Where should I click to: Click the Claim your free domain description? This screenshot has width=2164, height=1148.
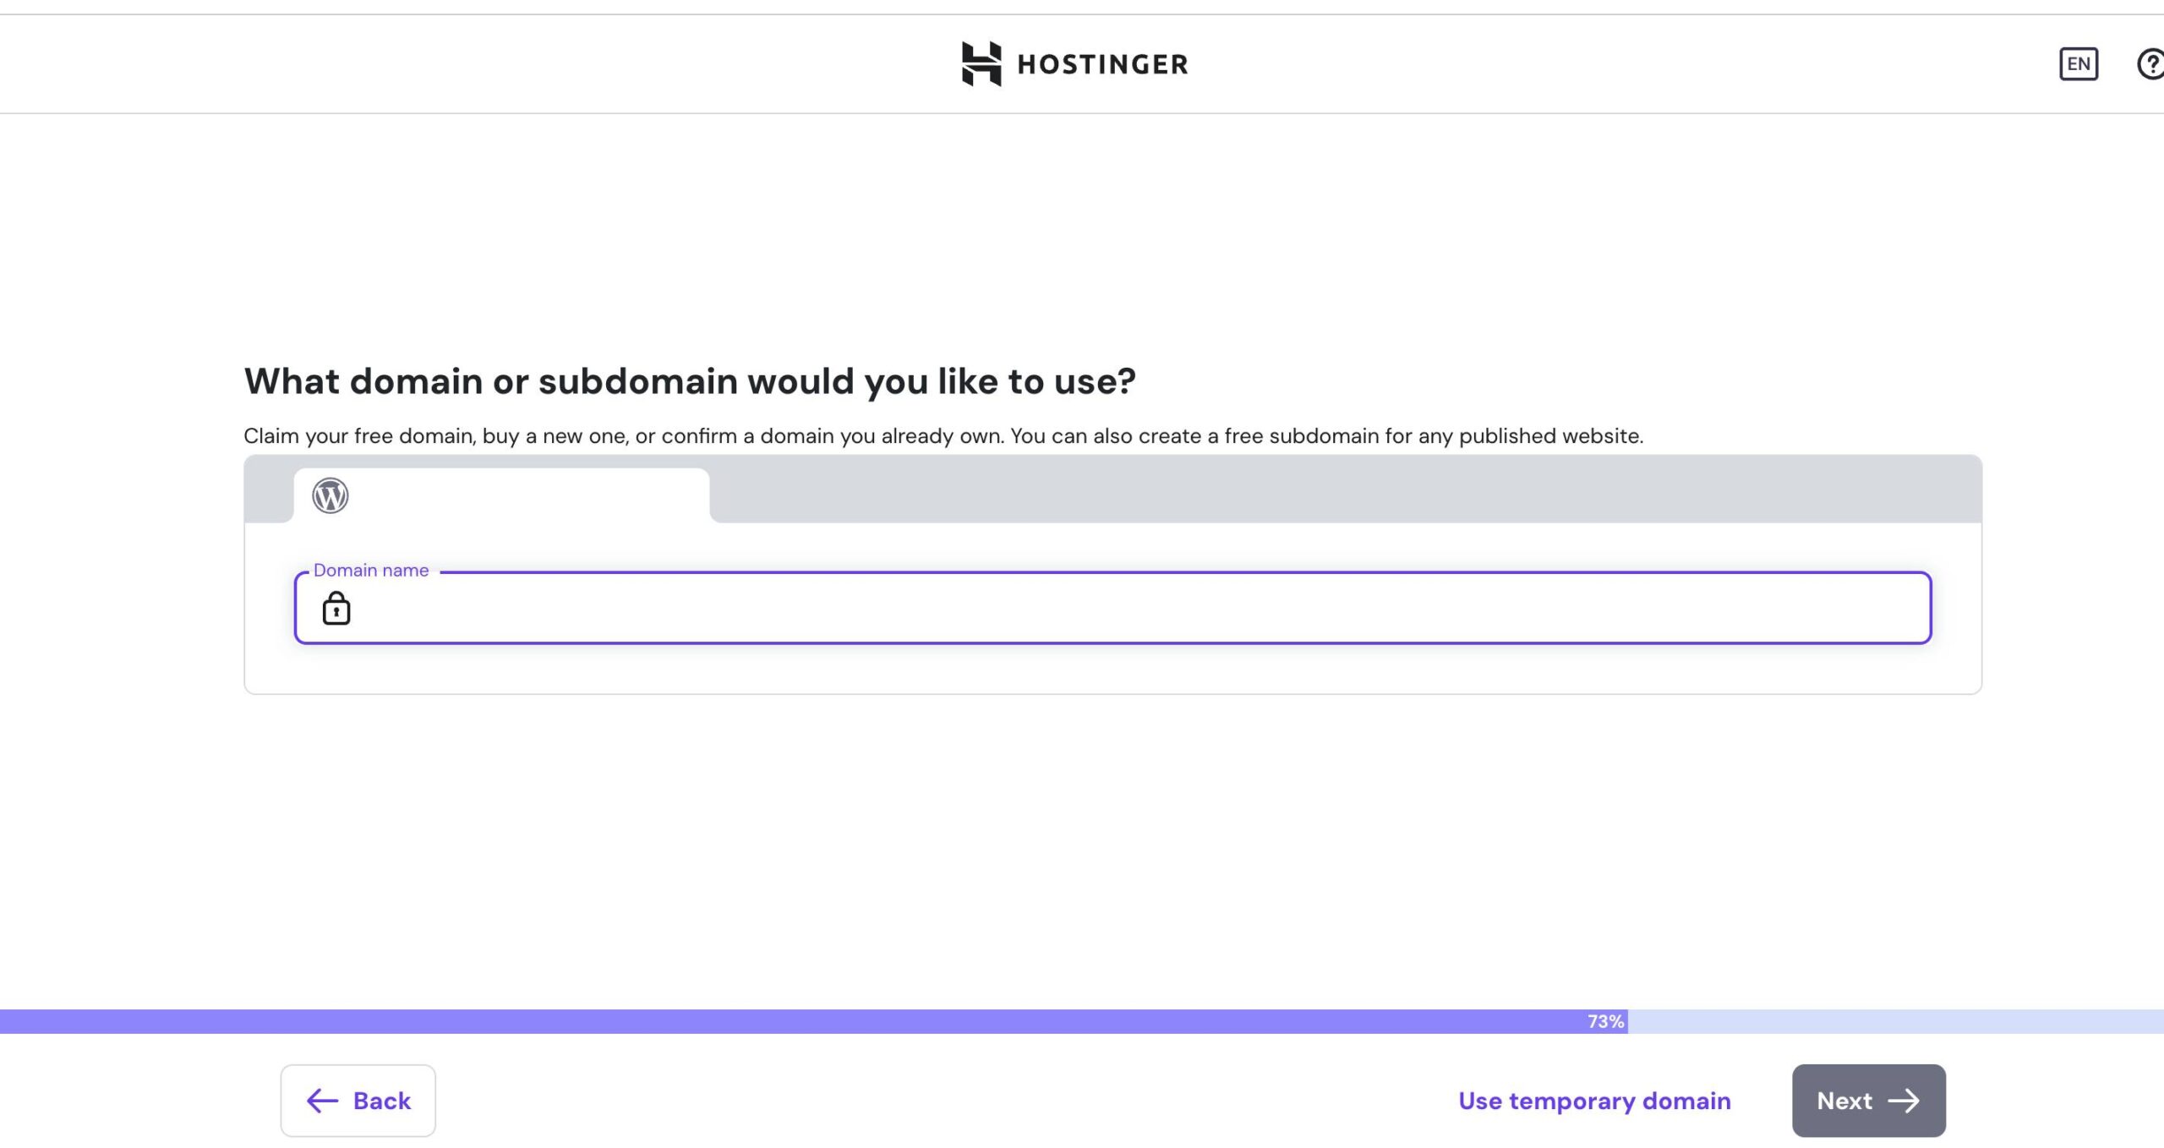tap(943, 436)
